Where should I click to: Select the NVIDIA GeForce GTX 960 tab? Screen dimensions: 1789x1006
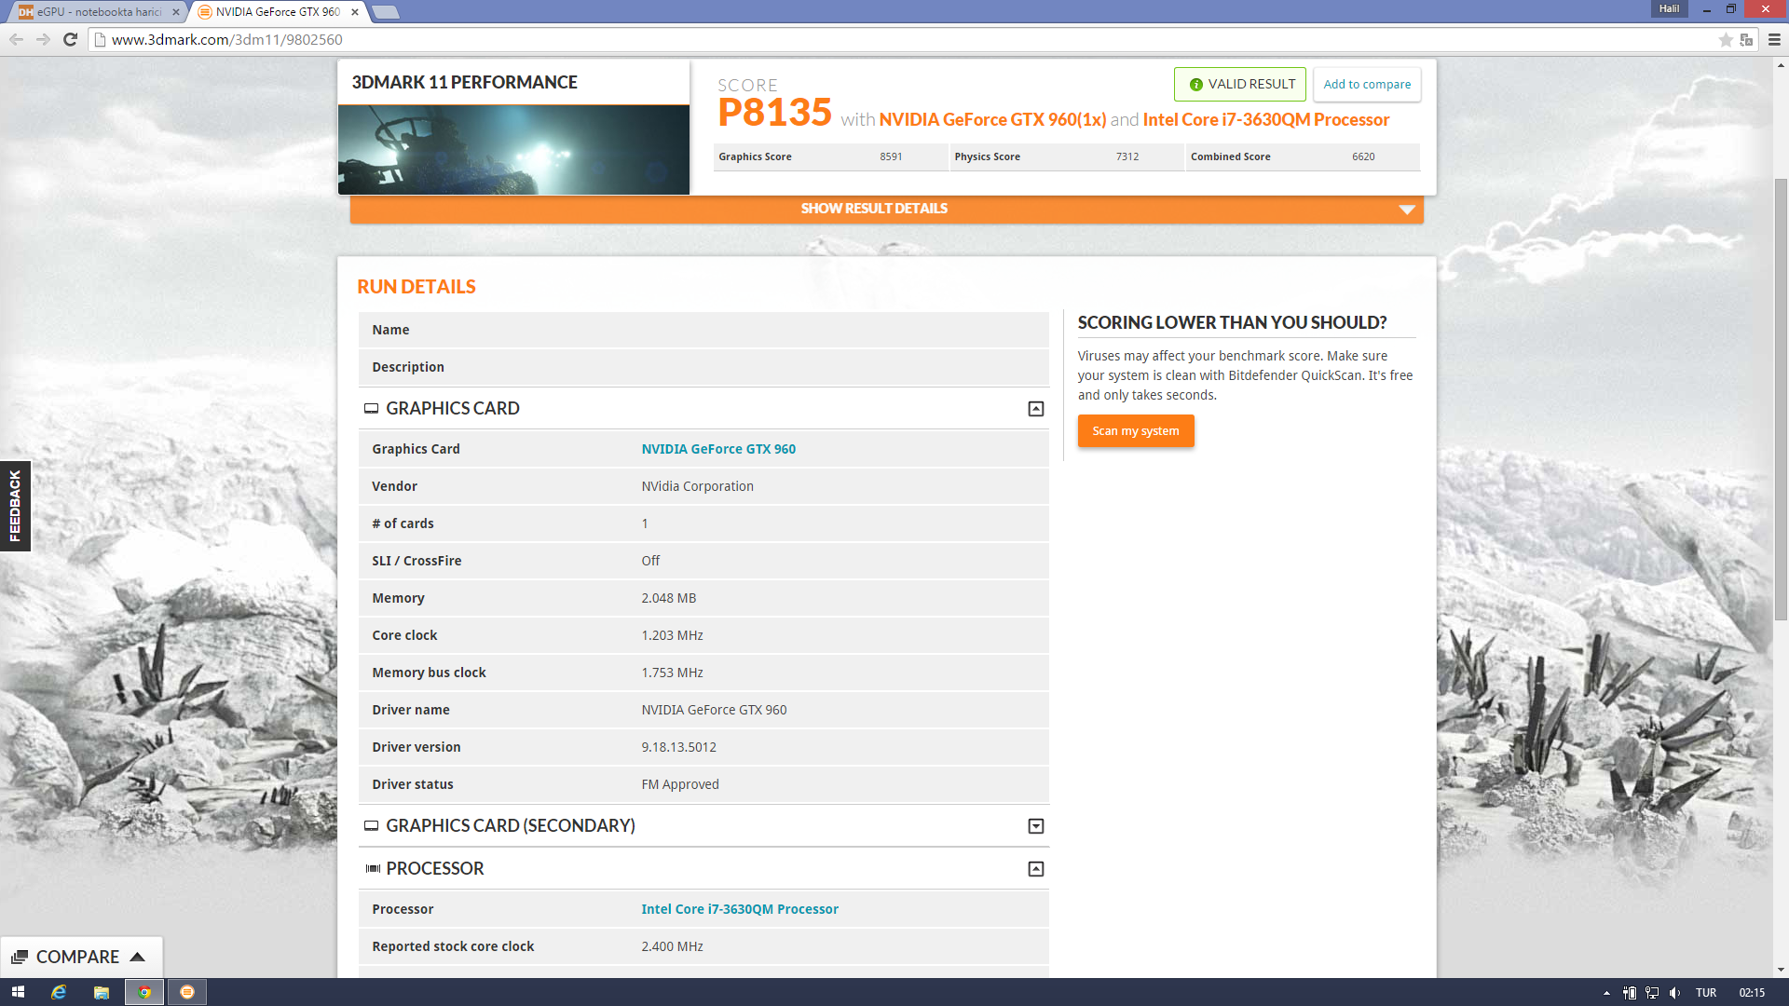coord(277,12)
